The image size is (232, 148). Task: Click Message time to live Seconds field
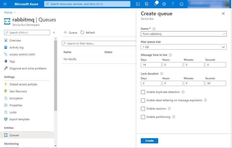215,65
